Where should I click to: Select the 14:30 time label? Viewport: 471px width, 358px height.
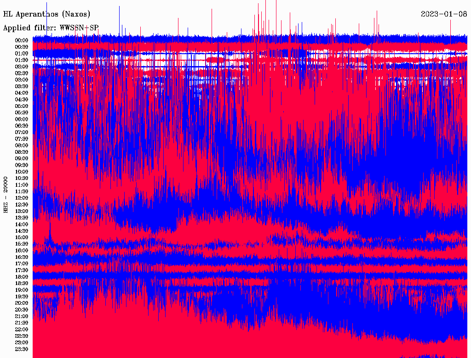tap(22, 231)
